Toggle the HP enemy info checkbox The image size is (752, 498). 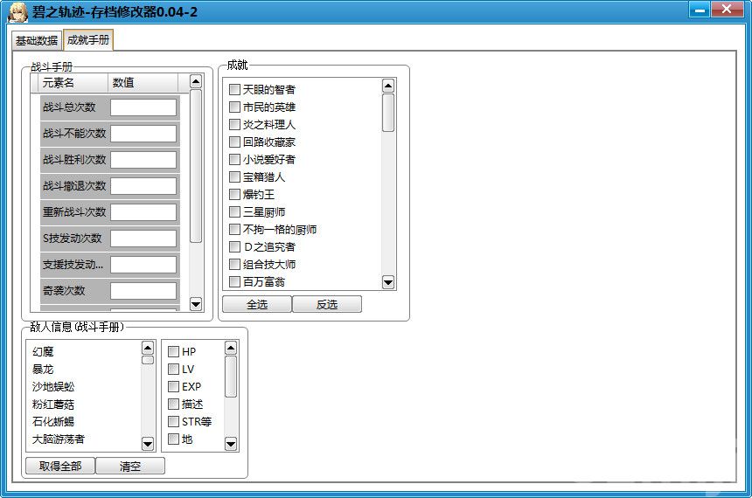(x=174, y=352)
